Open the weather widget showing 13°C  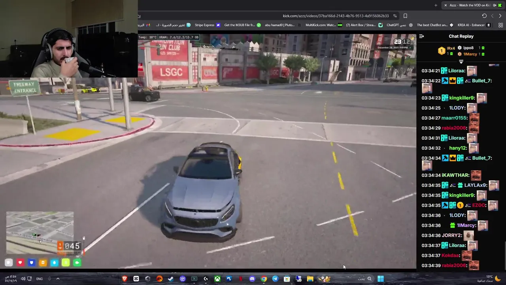pyautogui.click(x=489, y=279)
